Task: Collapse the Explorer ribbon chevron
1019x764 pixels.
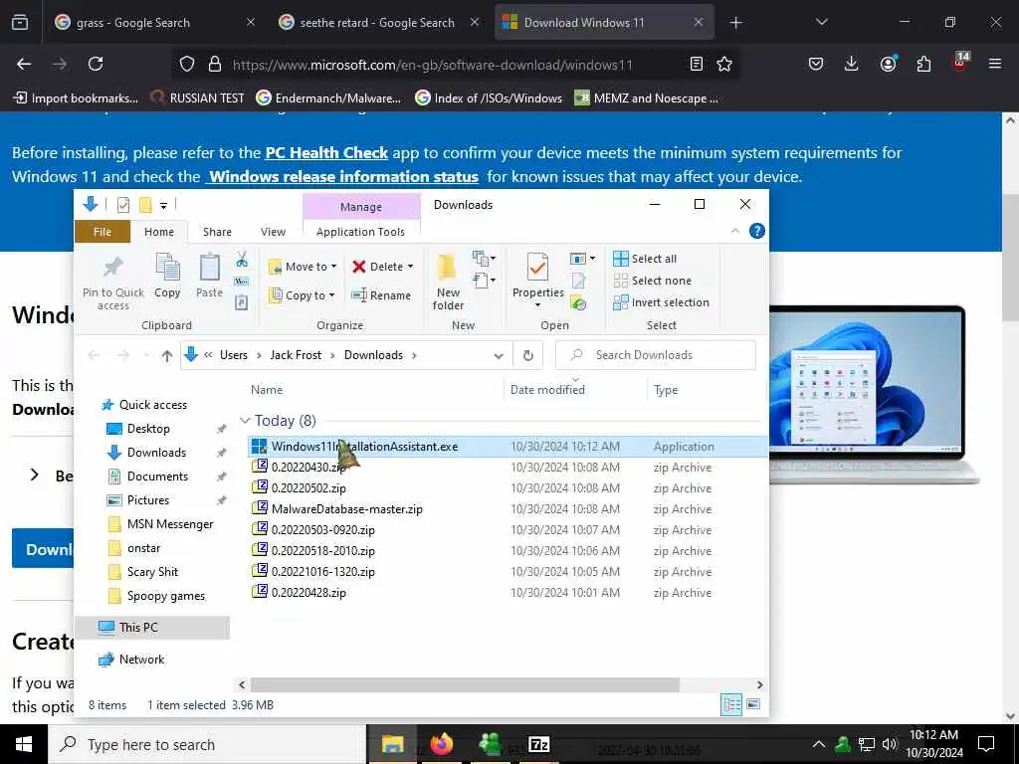Action: pos(735,231)
